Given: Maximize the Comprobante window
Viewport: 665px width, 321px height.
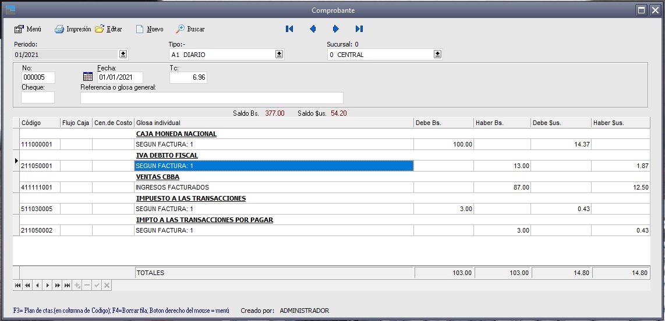Looking at the screenshot, I should 642,10.
